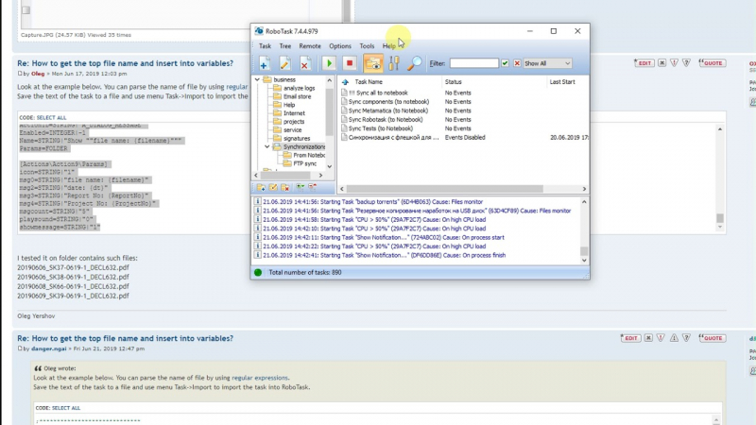Image resolution: width=756 pixels, height=425 pixels.
Task: Collapse the business folder tree node
Action: (x=256, y=80)
